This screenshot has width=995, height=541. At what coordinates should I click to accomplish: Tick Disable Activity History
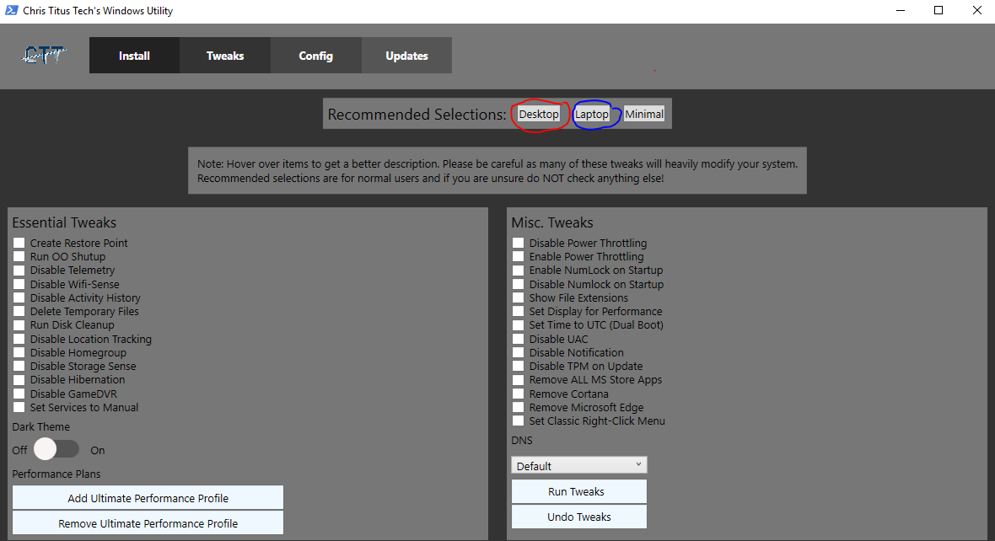coord(19,297)
